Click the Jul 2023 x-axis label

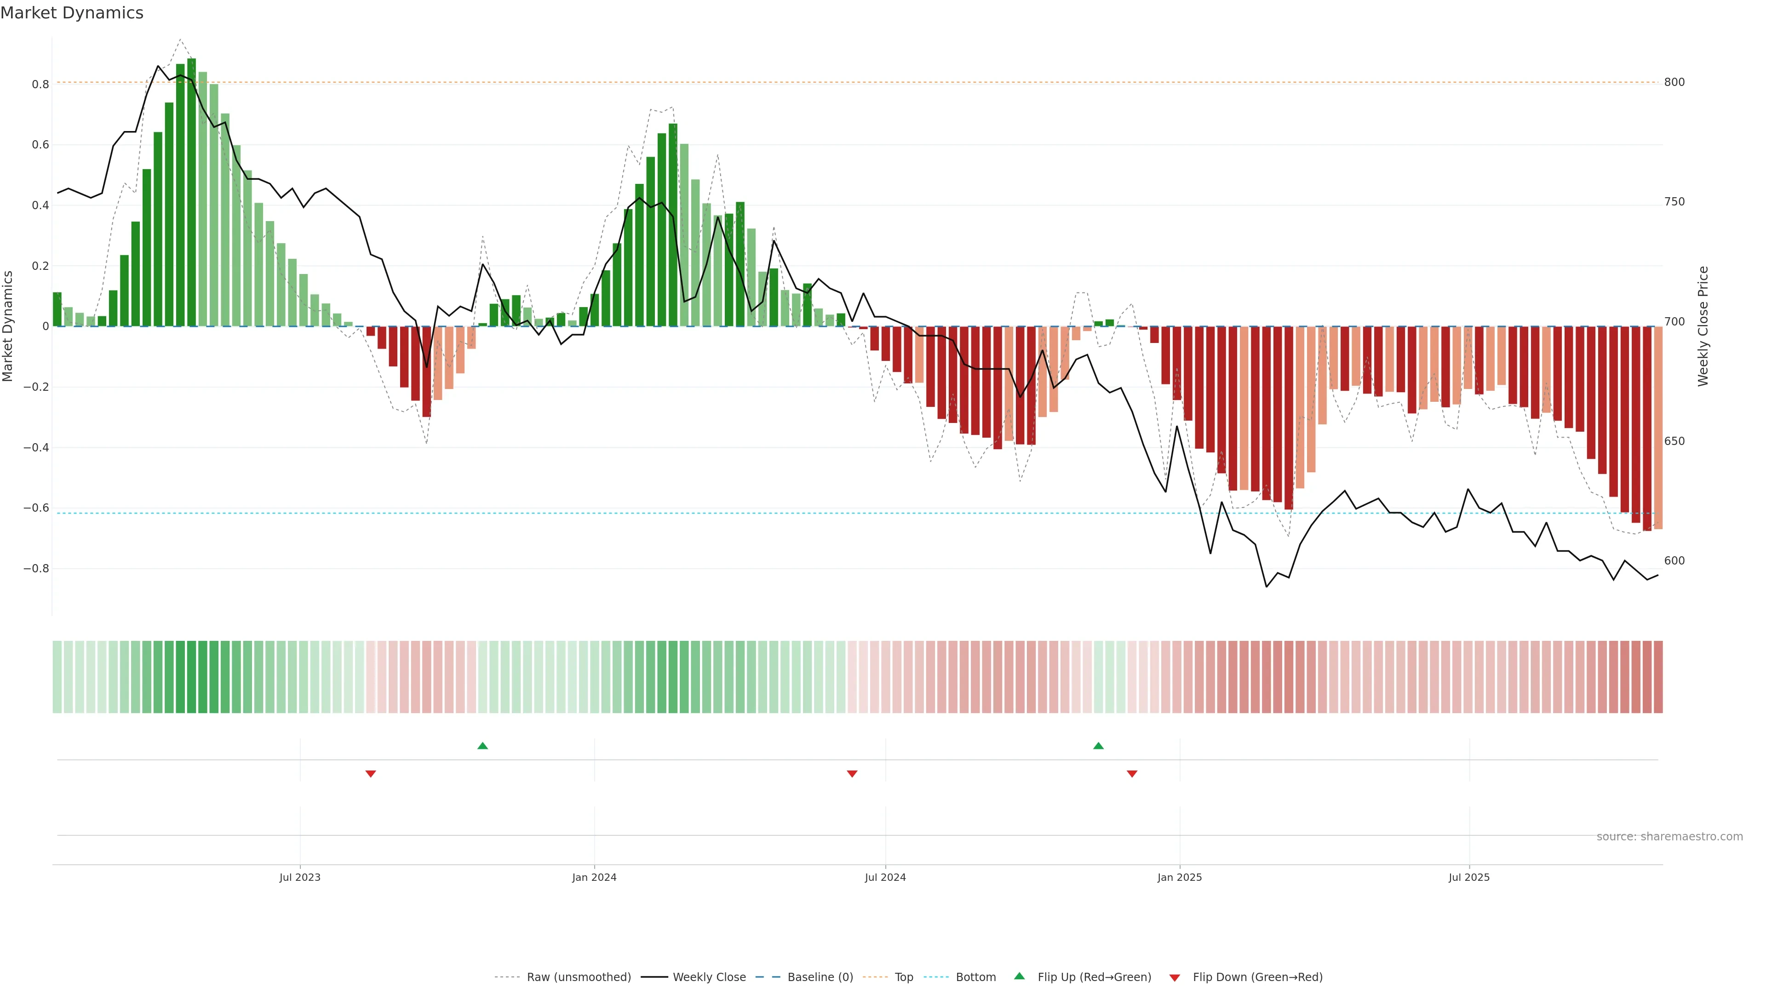click(299, 877)
